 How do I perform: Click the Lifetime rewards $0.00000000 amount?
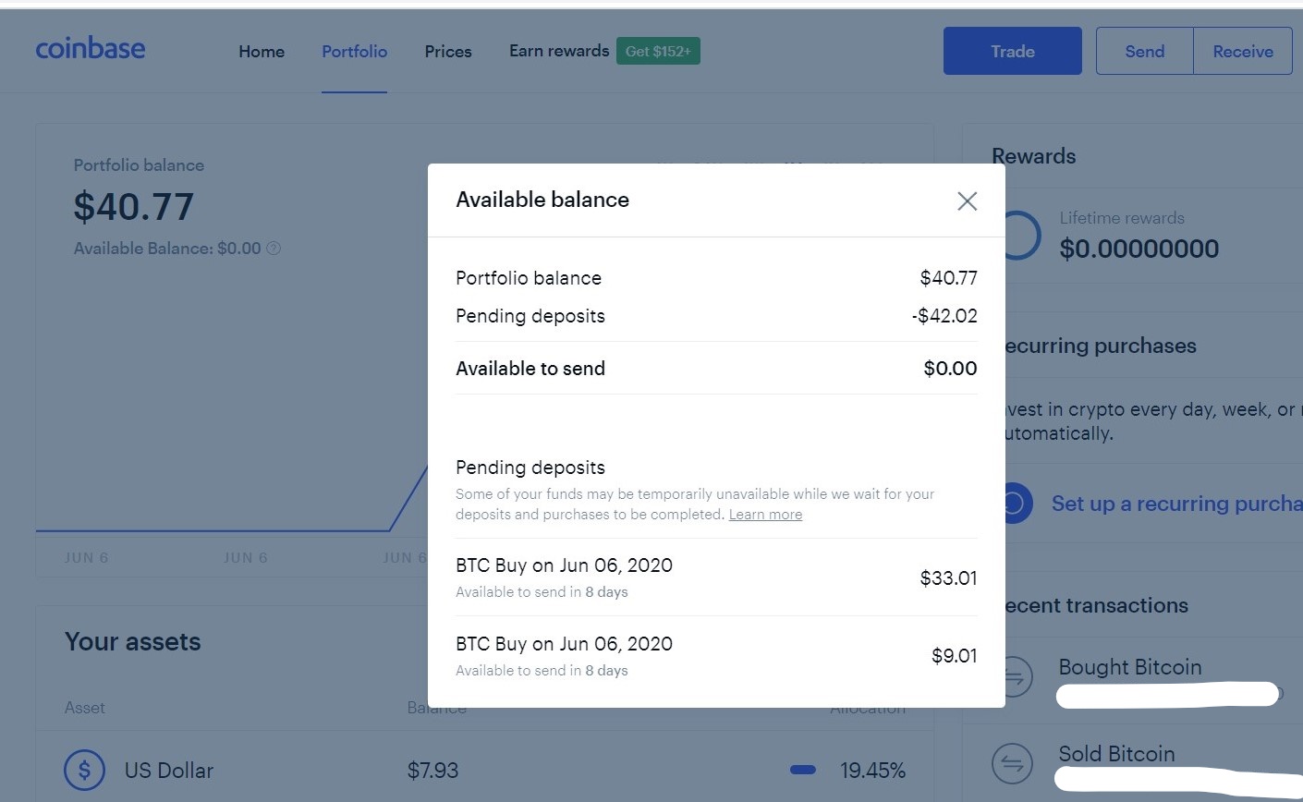[x=1139, y=249]
